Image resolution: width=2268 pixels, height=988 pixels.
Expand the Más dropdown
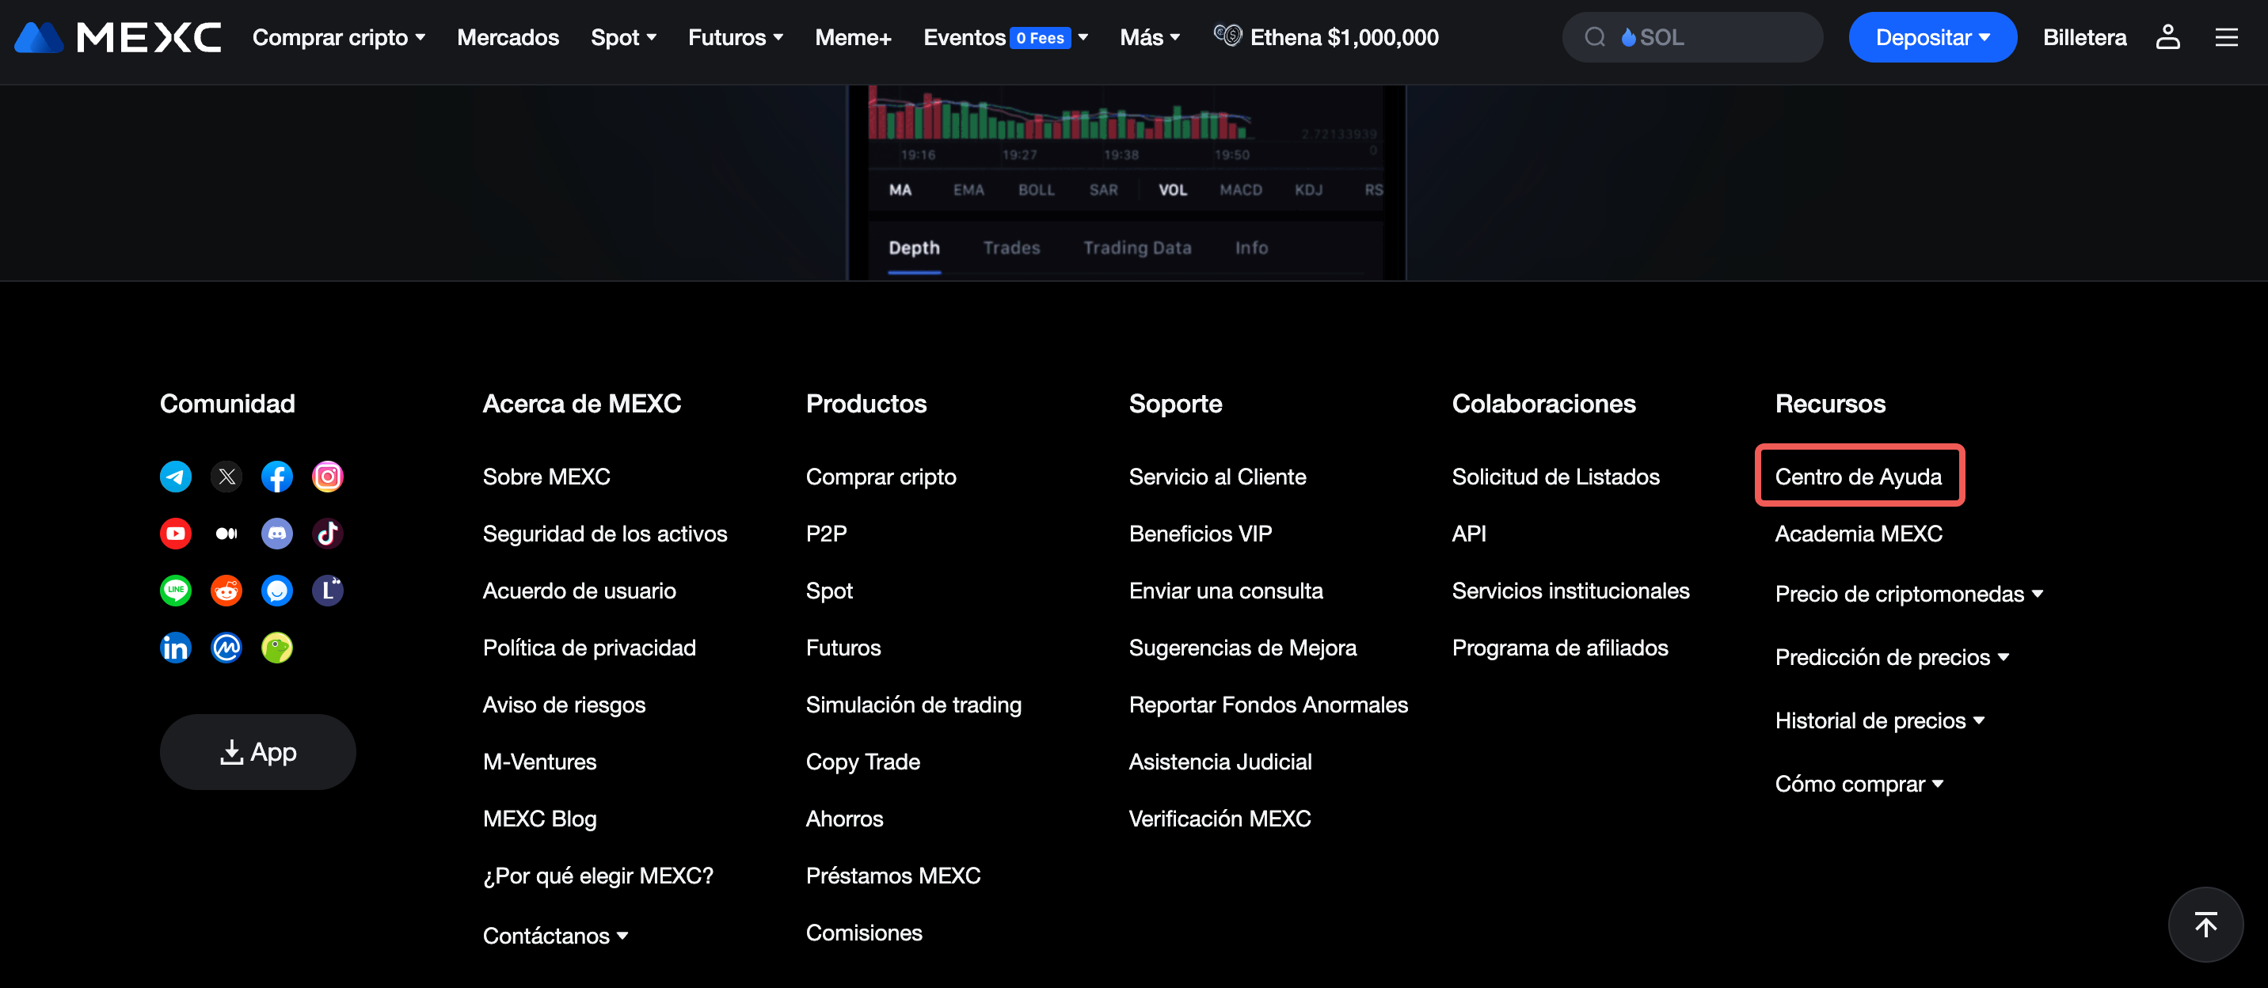click(x=1149, y=37)
